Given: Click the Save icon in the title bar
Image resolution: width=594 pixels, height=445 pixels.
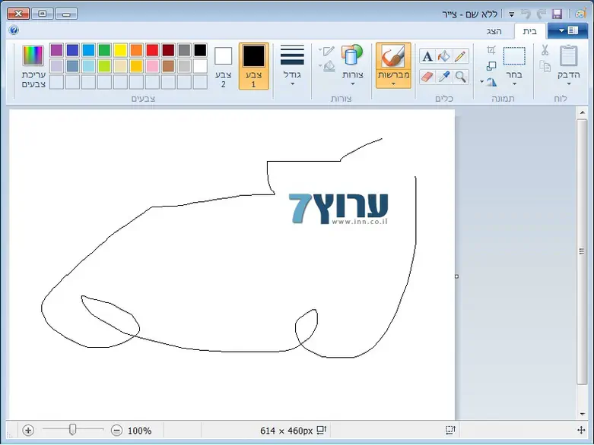Looking at the screenshot, I should (557, 14).
